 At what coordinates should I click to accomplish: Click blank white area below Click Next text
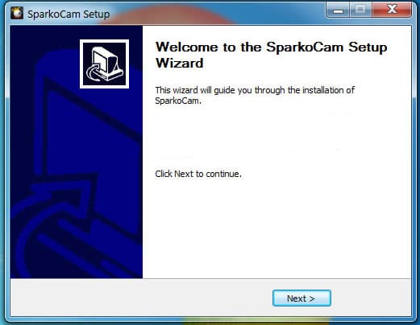pos(277,228)
